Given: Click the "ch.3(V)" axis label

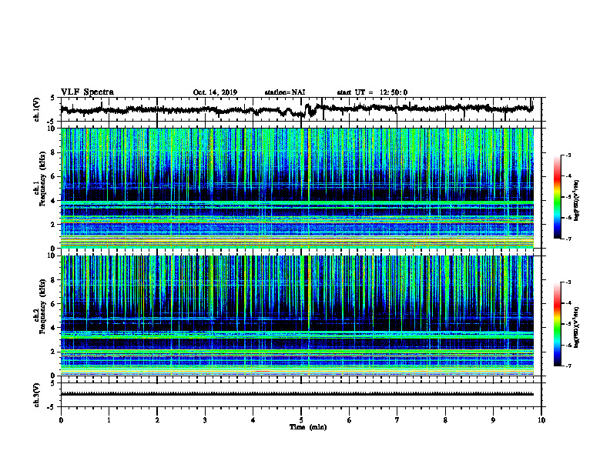Looking at the screenshot, I should [x=36, y=395].
